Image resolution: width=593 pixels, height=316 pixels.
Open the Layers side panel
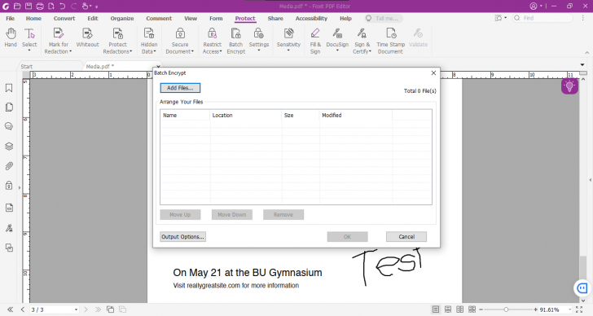9,147
